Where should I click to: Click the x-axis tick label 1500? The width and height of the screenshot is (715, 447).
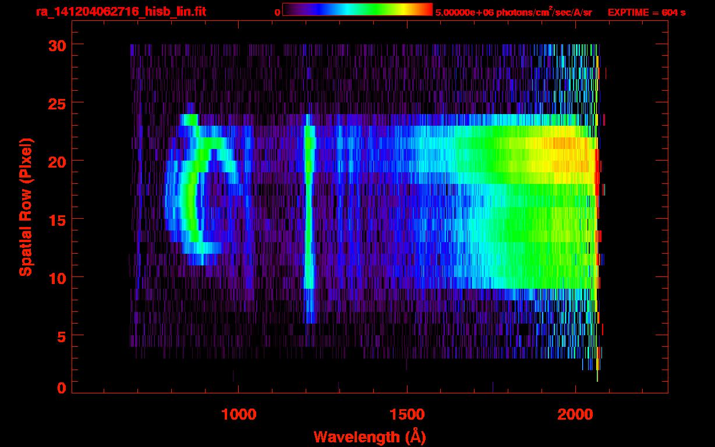(407, 414)
